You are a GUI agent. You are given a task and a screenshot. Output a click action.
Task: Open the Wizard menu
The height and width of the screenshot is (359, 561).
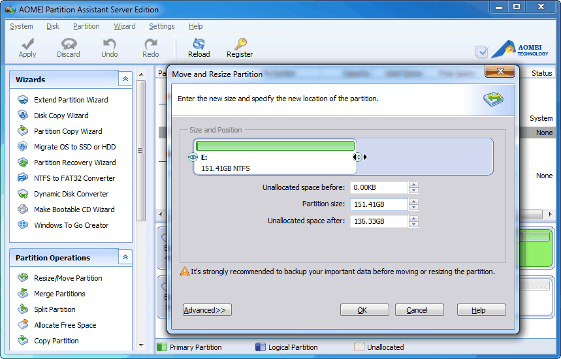(125, 26)
